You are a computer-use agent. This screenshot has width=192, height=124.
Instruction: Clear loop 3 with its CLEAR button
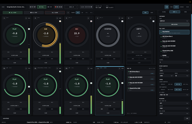coord(77,63)
